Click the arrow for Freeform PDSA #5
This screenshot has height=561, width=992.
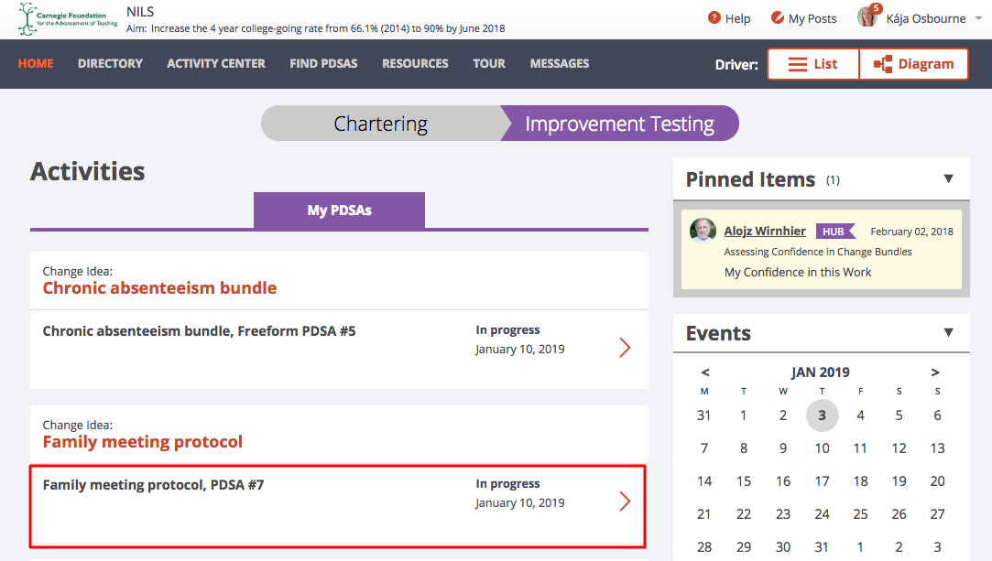click(x=625, y=348)
